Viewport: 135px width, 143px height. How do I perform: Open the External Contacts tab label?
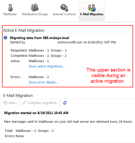click(x=64, y=14)
